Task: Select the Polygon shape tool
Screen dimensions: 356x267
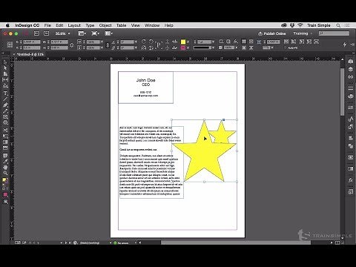Action: click(5, 122)
